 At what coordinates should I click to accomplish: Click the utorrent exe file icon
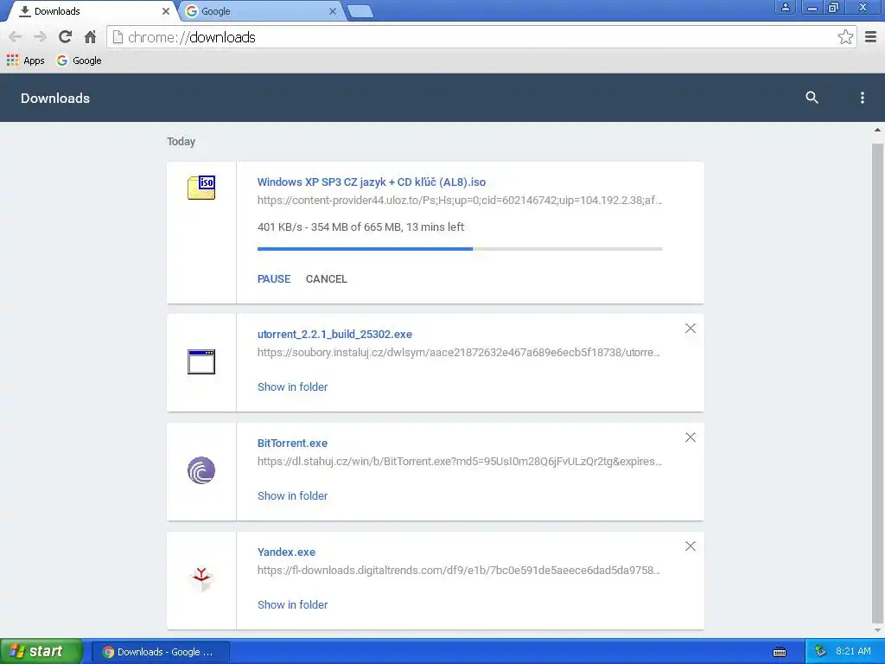201,362
